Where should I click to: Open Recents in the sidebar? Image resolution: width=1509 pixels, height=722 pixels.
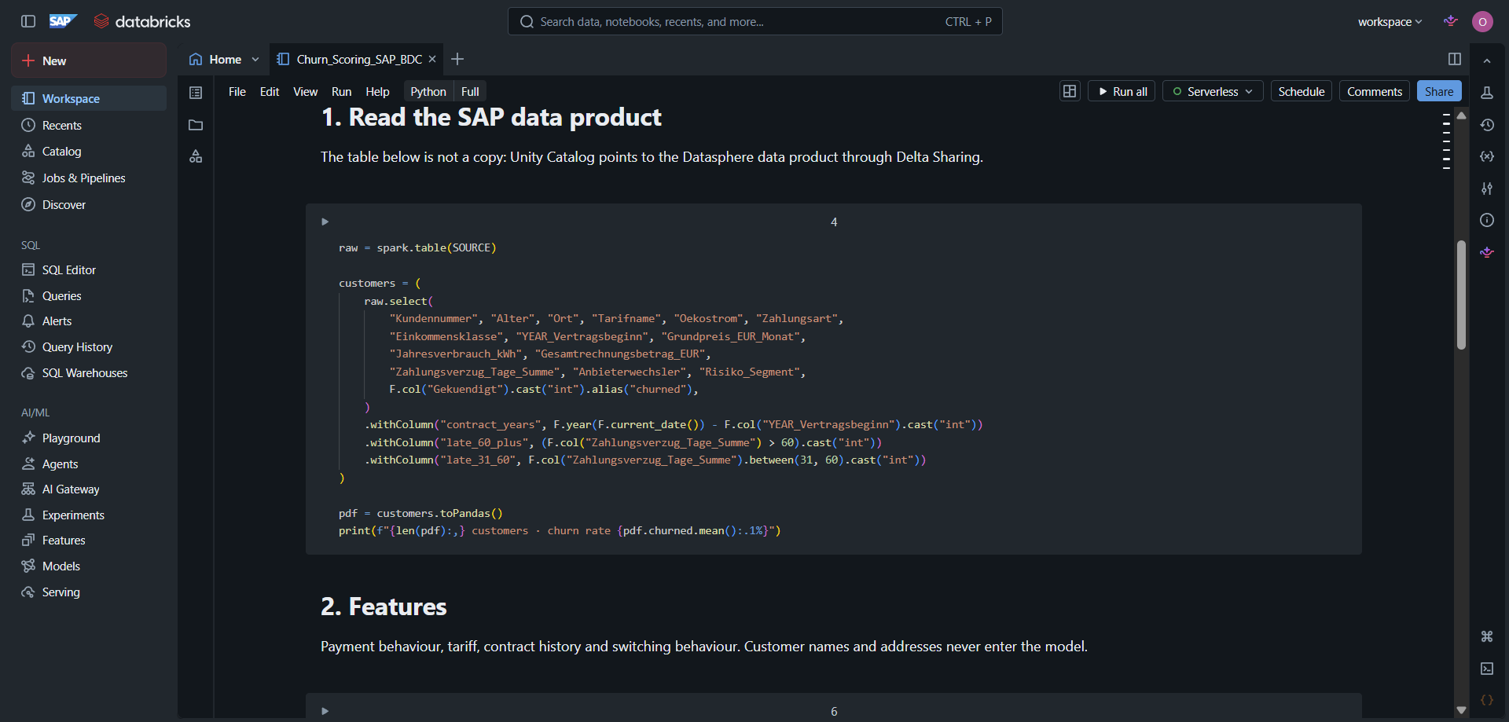[89, 125]
